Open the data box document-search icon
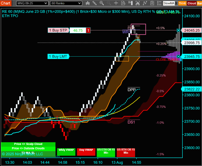The width and height of the screenshot is (202, 166). tap(123, 3)
